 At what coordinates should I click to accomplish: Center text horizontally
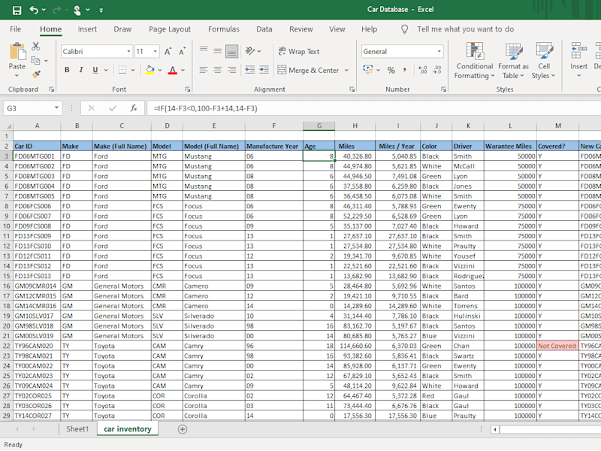[x=218, y=70]
